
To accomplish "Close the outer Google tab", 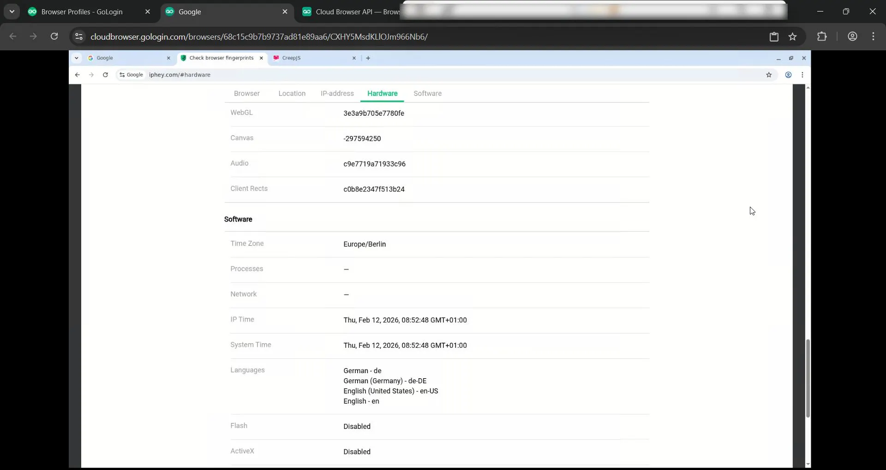I will point(285,12).
